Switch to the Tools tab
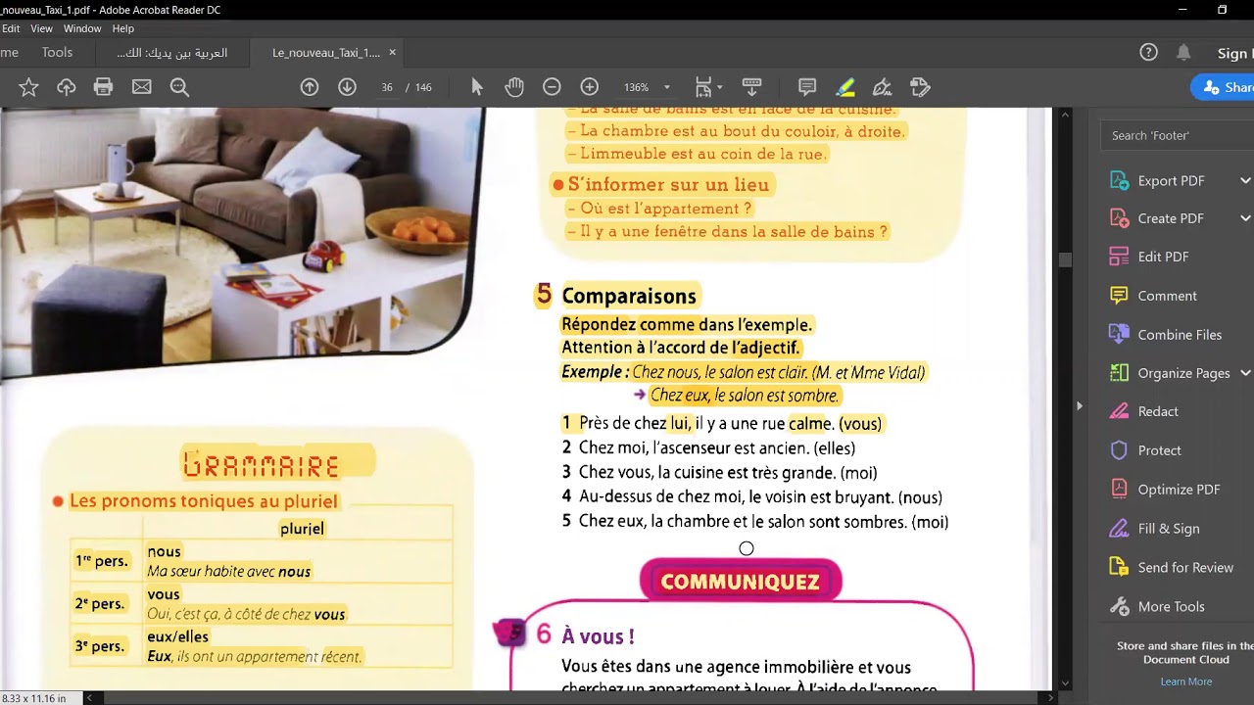Screen dimensions: 1254x705 57,53
